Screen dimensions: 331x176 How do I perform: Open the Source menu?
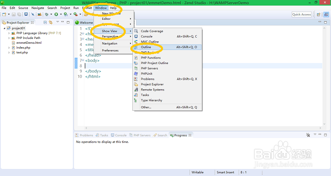23,8
